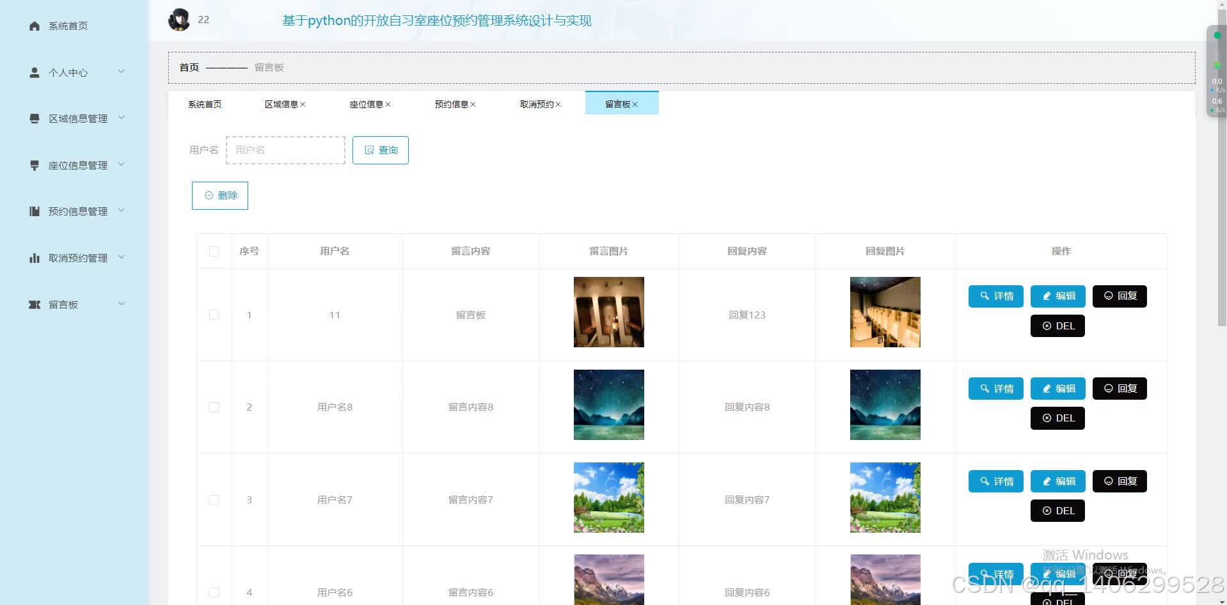Click the icon beside 区域信息管理
Image resolution: width=1227 pixels, height=605 pixels.
click(x=35, y=118)
